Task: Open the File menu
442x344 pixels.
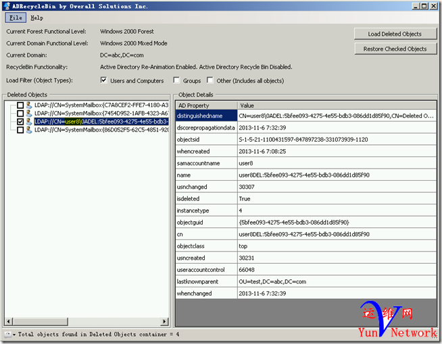Action: (x=16, y=18)
